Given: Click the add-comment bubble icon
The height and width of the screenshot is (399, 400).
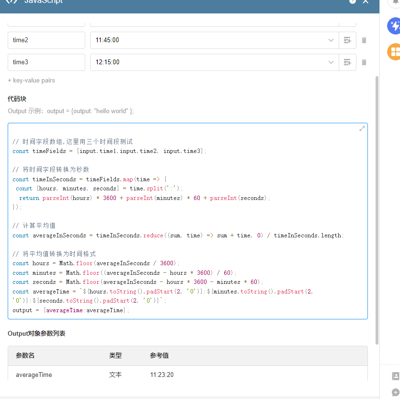Looking at the screenshot, I should [x=395, y=392].
